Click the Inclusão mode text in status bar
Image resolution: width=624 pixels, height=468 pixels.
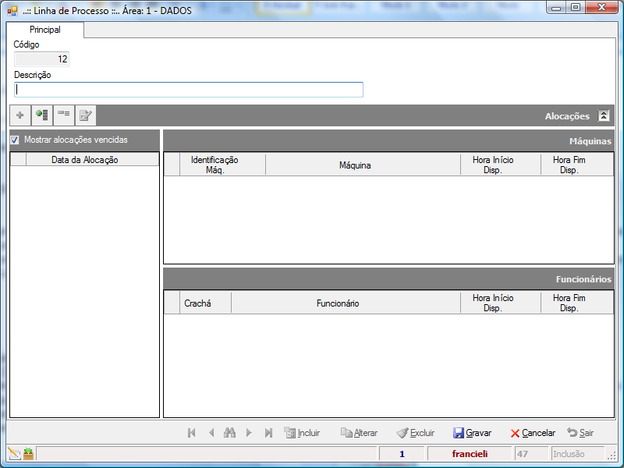point(569,454)
